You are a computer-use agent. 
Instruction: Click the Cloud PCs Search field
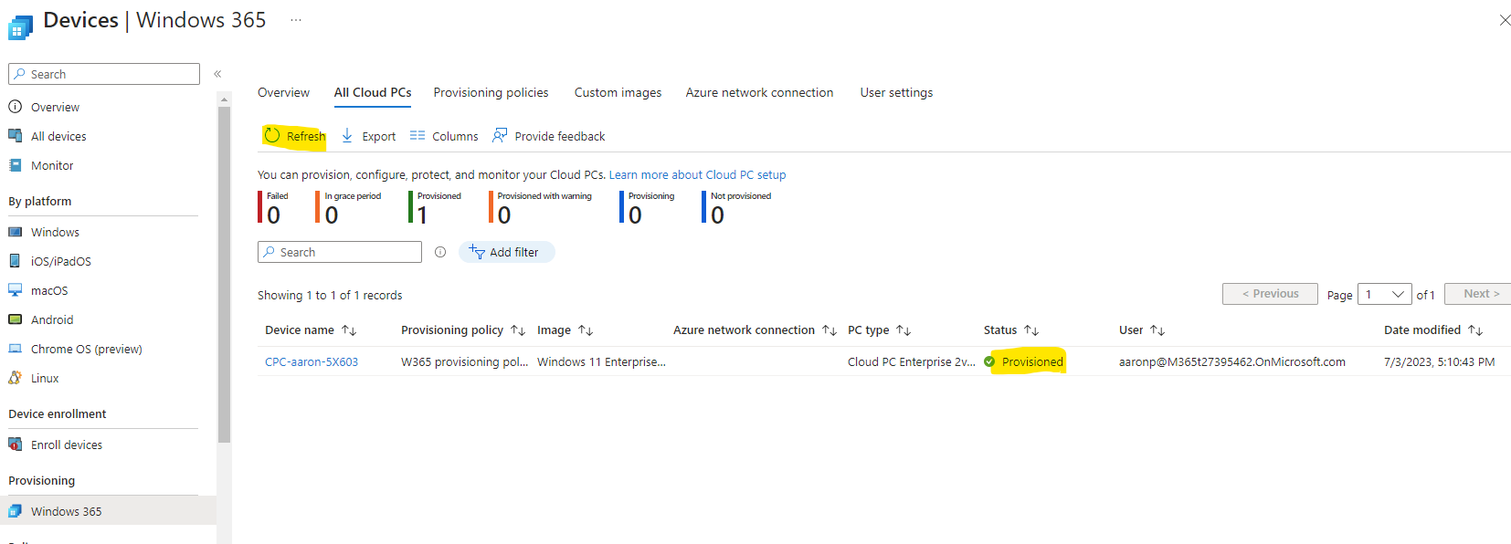(x=340, y=252)
